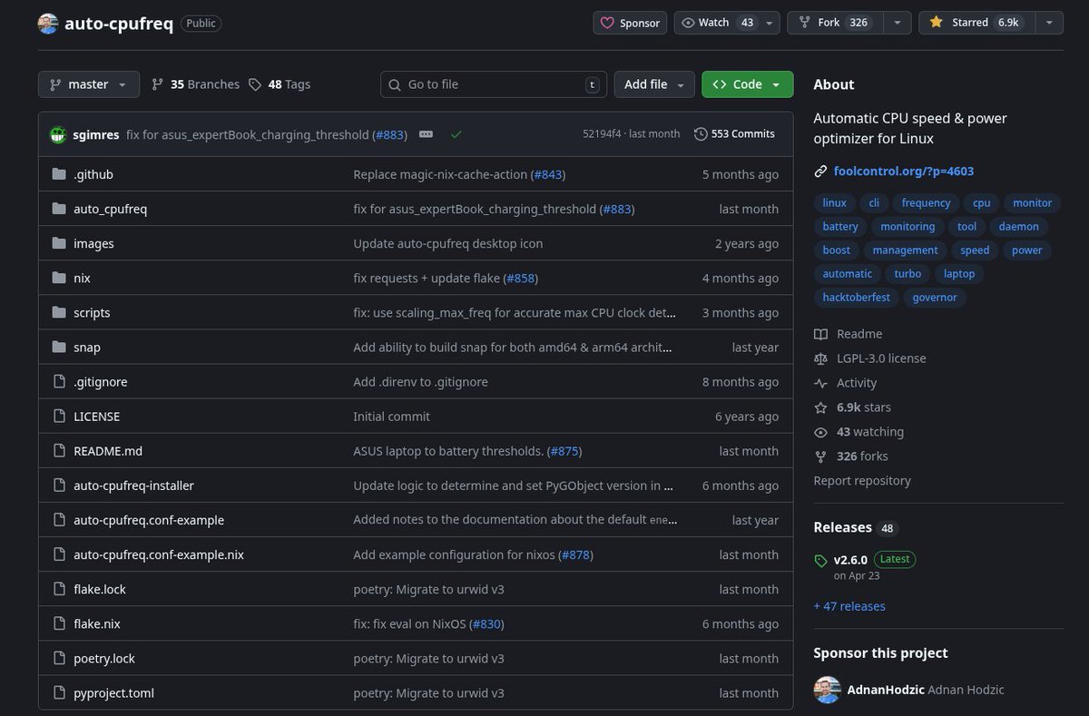This screenshot has height=716, width=1089.
Task: Open the 553 Commits history
Action: pos(734,134)
